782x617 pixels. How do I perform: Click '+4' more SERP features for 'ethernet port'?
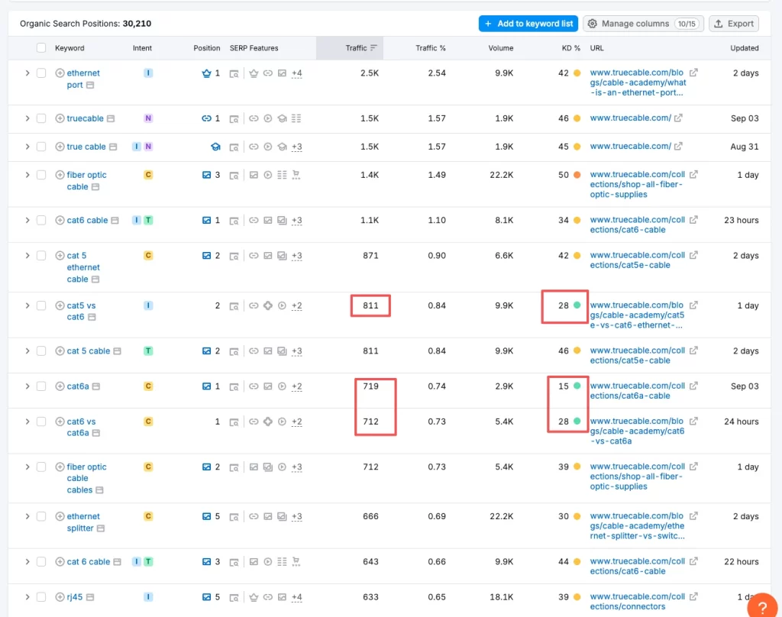(x=297, y=73)
